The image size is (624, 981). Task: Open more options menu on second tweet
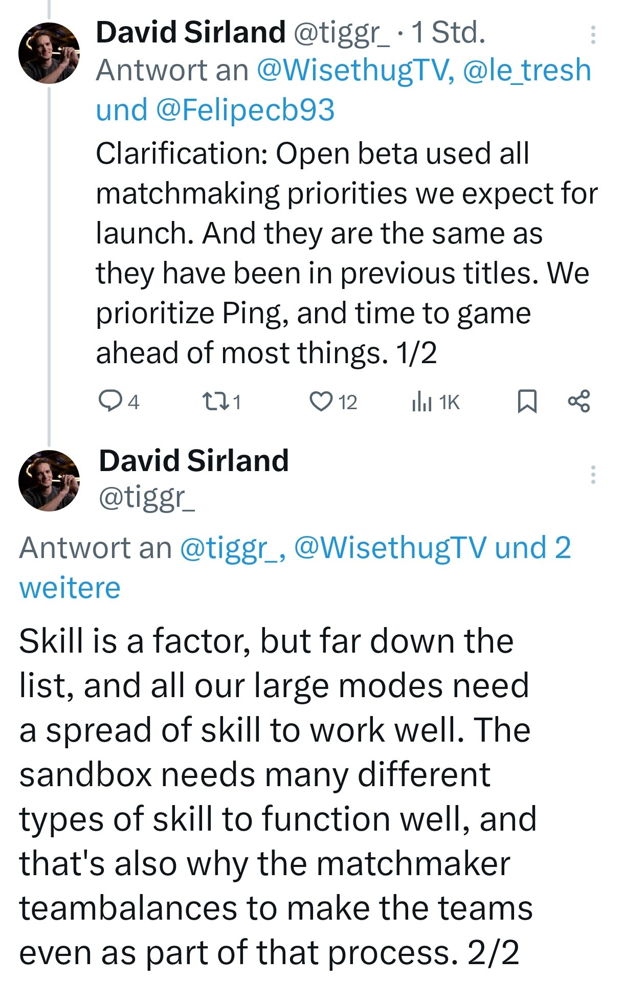(593, 475)
